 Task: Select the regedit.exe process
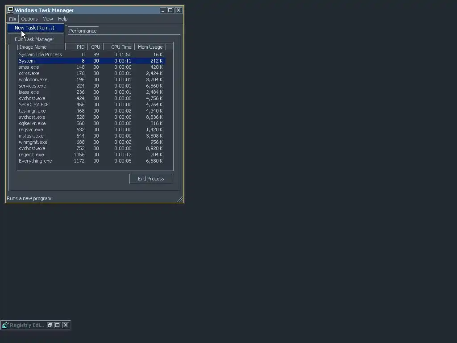coord(91,155)
